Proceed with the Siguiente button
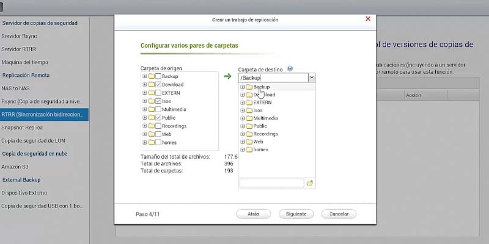Screen dimensions: 489x244 coord(296,214)
